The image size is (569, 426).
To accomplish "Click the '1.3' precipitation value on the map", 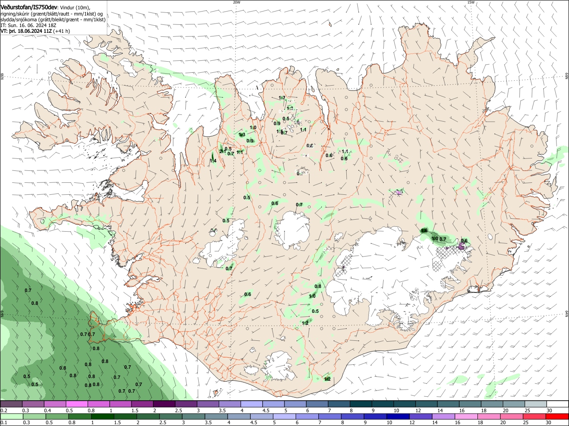I will coord(242,134).
